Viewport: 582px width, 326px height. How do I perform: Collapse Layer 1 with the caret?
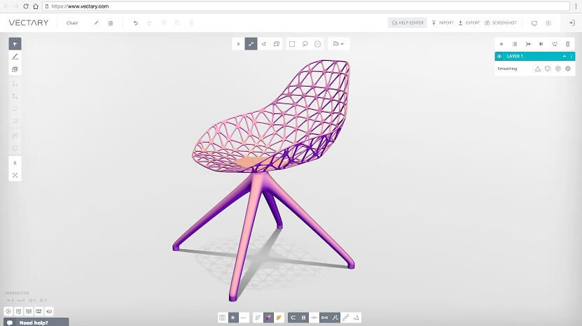[564, 57]
